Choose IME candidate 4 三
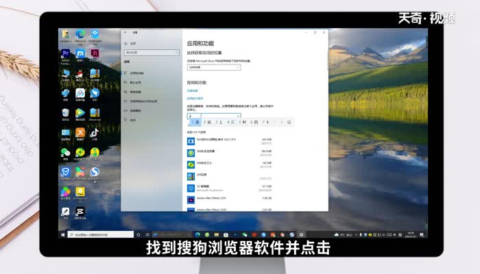 click(230, 123)
